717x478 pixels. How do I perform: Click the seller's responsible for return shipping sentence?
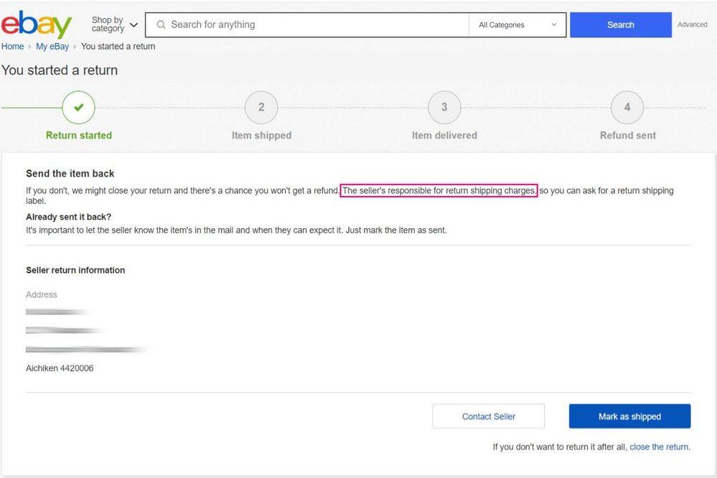(x=439, y=190)
